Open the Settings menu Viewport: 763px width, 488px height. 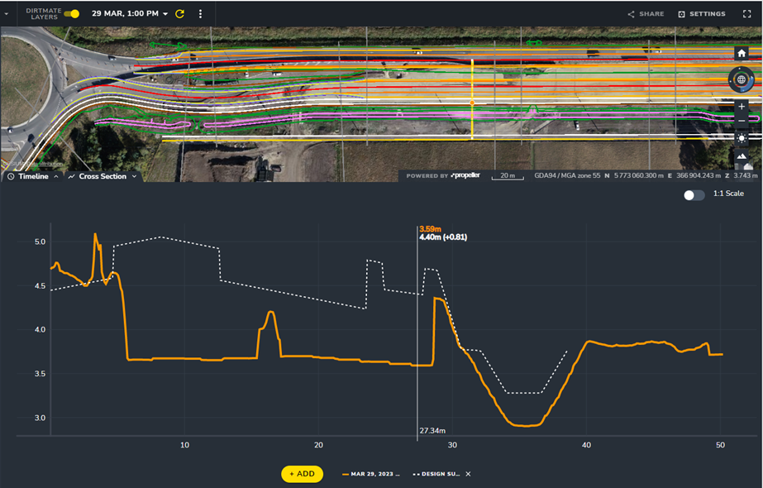tap(702, 14)
